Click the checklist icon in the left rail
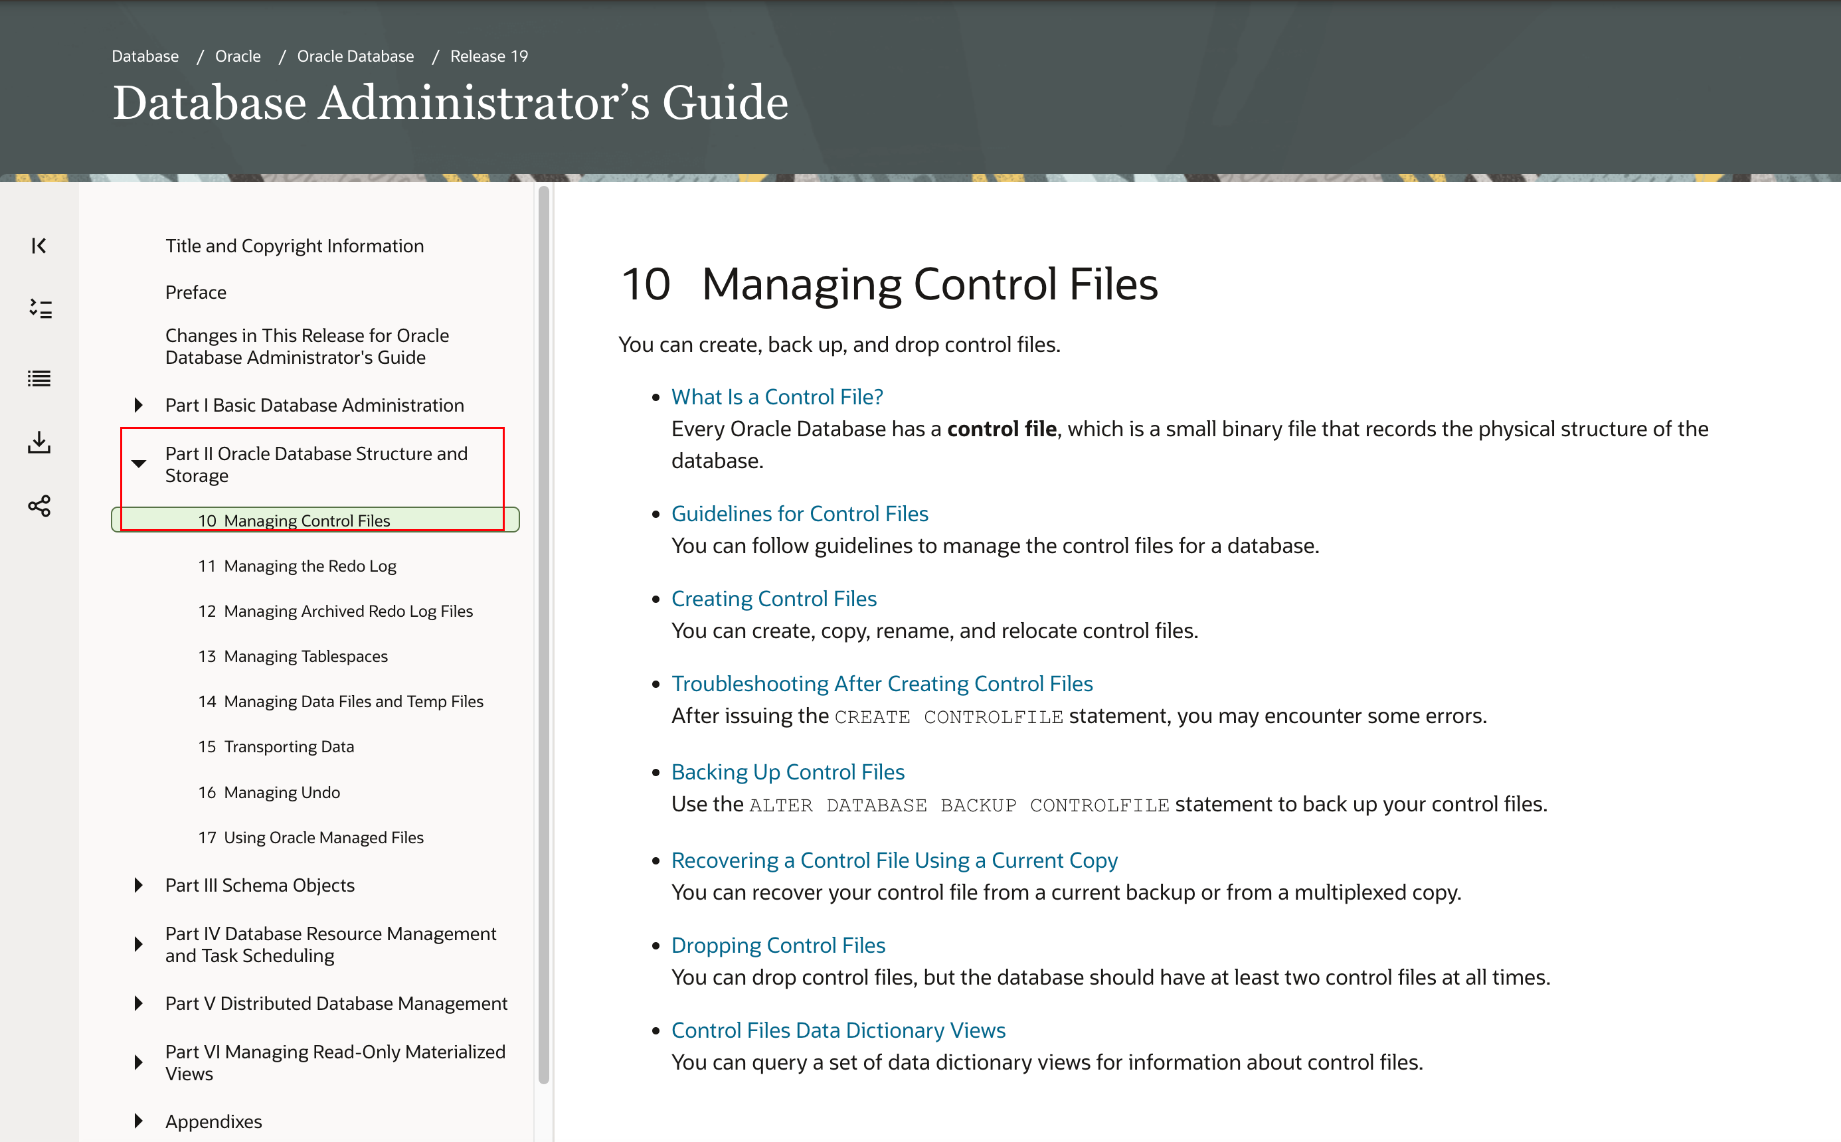The height and width of the screenshot is (1142, 1841). pos(40,308)
